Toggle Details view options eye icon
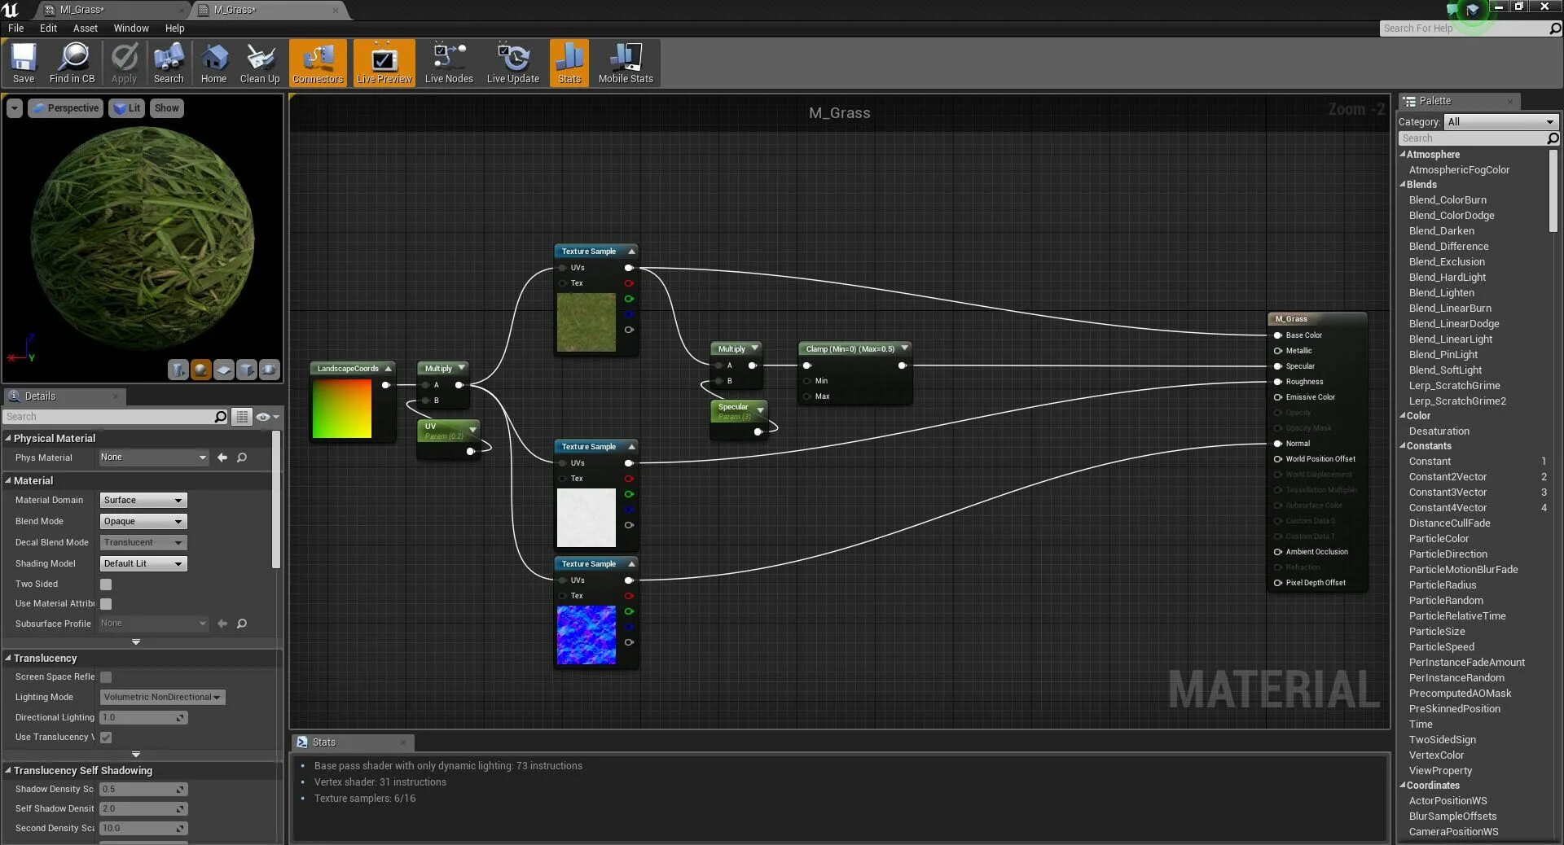The image size is (1564, 845). (x=267, y=417)
